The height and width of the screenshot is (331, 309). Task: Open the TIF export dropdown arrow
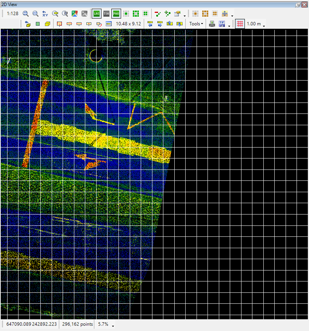pyautogui.click(x=229, y=26)
